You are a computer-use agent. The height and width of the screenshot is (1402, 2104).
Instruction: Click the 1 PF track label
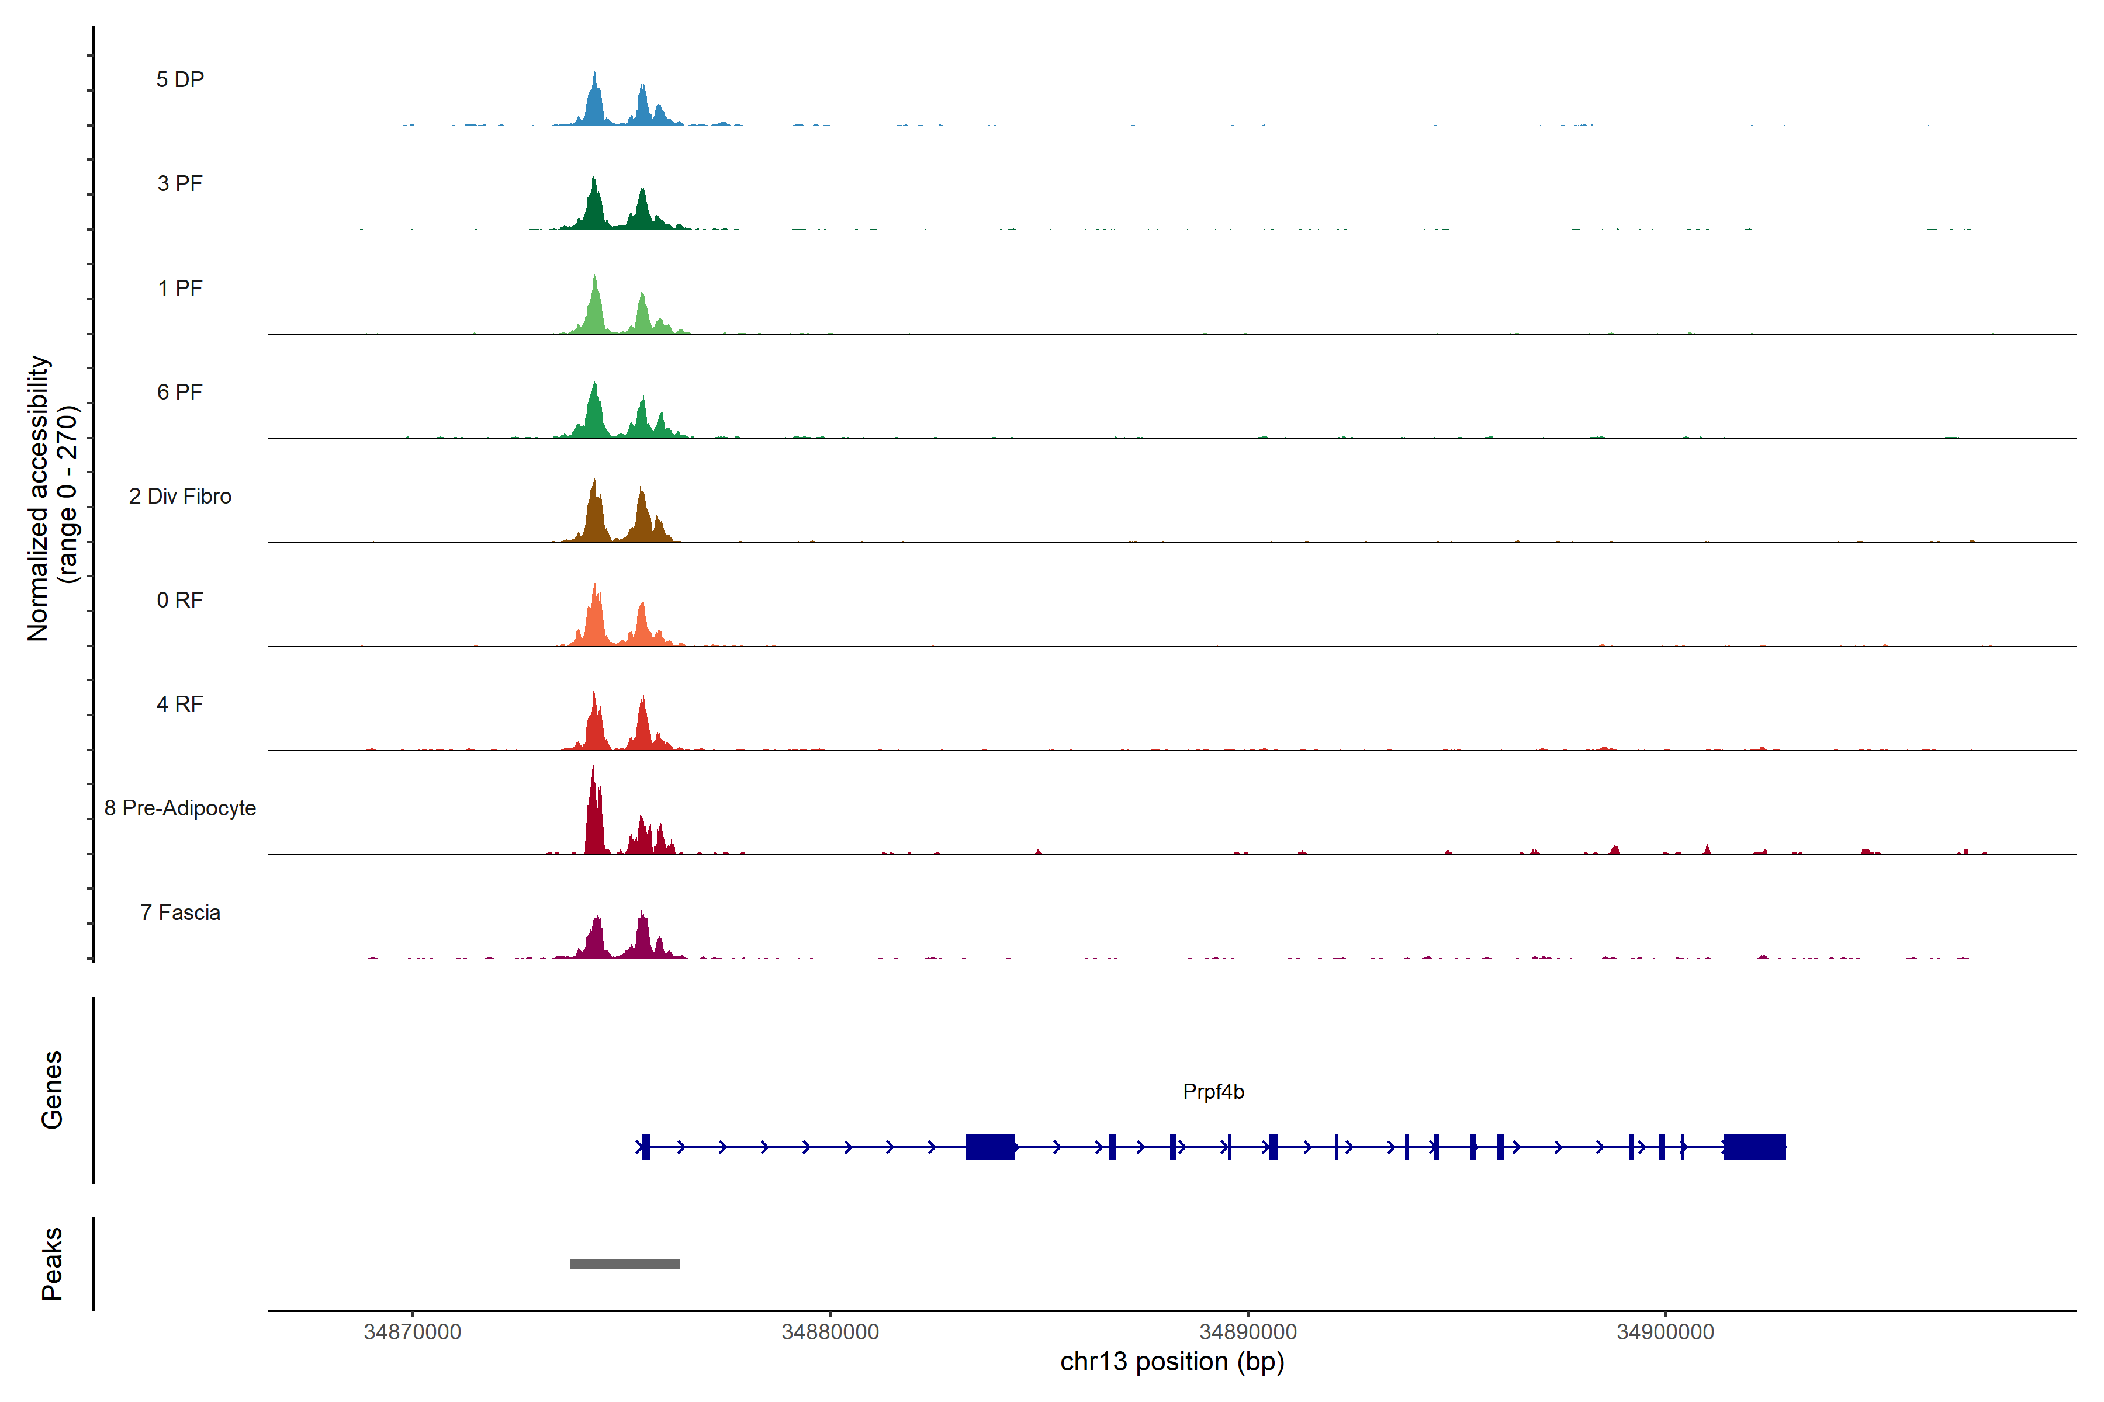pyautogui.click(x=180, y=288)
